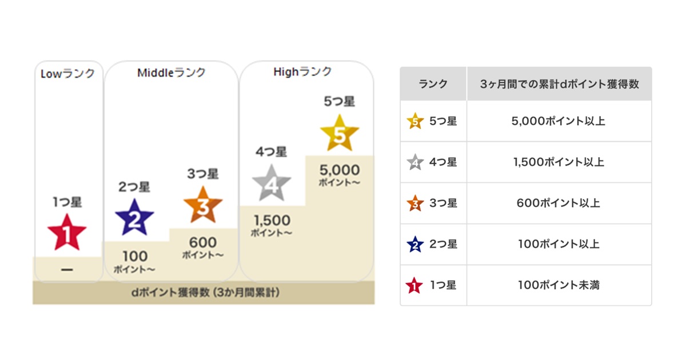
Task: Click the small navy star in table
Action: point(414,245)
